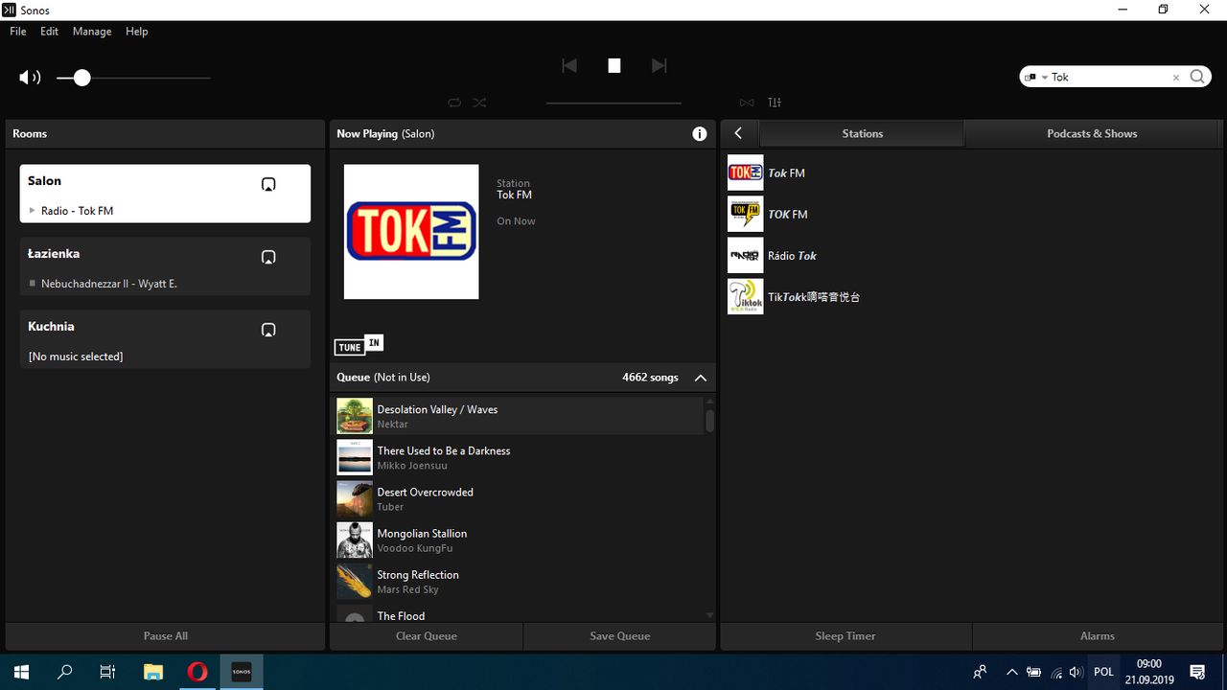Click the POL language indicator

(1104, 672)
